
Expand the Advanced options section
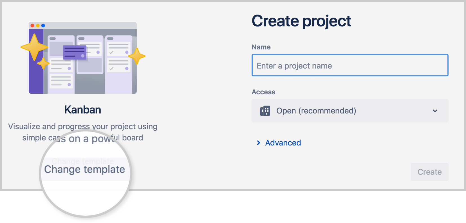[283, 143]
